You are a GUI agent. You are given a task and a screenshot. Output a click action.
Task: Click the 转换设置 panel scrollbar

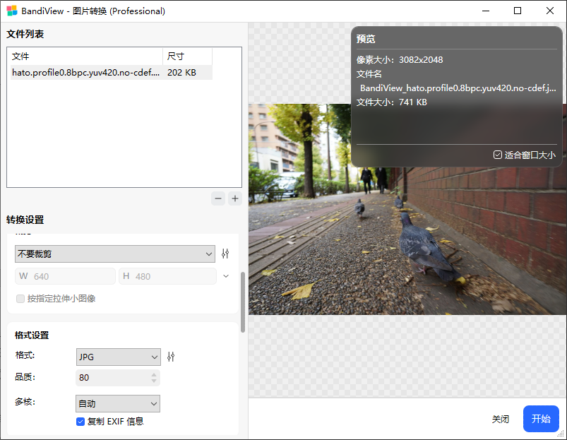[x=243, y=302]
